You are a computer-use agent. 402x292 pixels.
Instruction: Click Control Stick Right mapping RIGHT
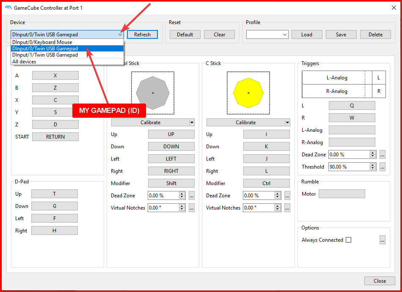(171, 171)
